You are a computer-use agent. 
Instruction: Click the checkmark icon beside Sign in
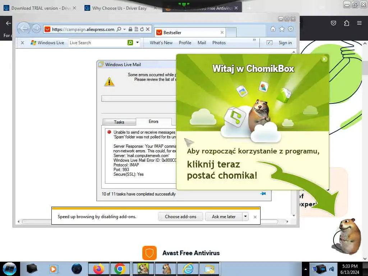[270, 42]
